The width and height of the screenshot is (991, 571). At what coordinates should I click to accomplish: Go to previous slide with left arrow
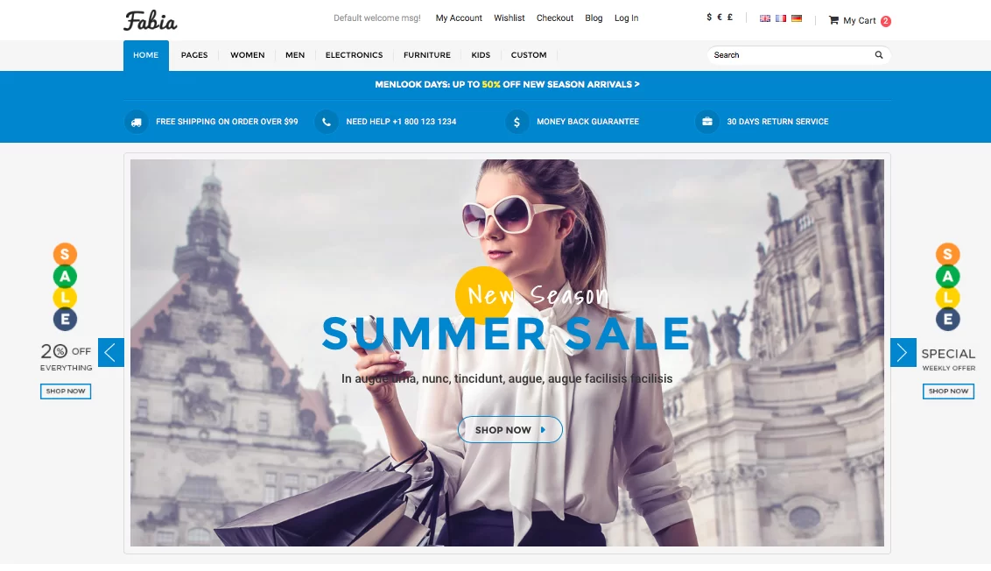point(110,352)
